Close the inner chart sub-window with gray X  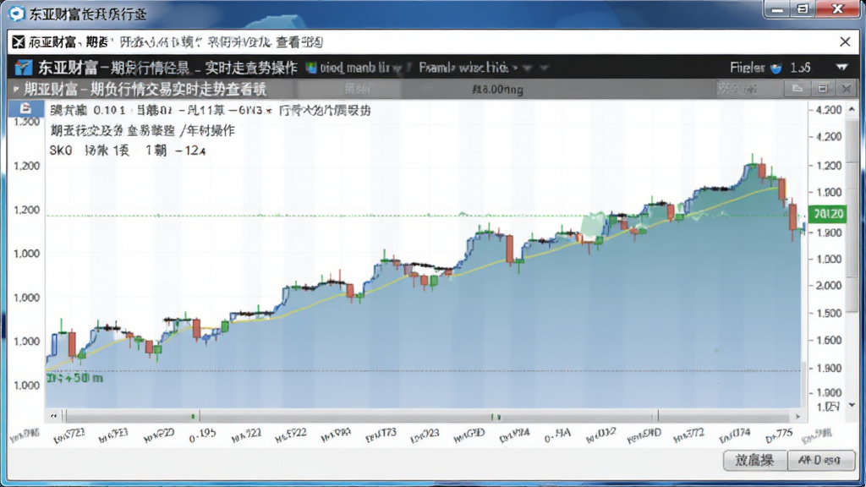pyautogui.click(x=846, y=88)
